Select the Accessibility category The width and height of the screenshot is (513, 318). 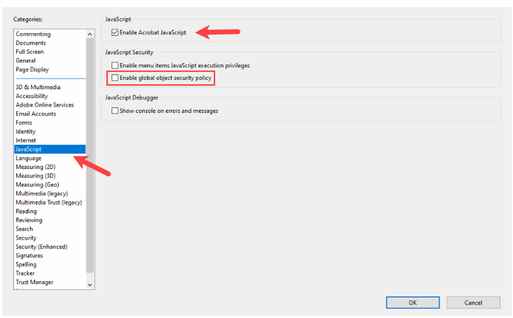(x=32, y=96)
